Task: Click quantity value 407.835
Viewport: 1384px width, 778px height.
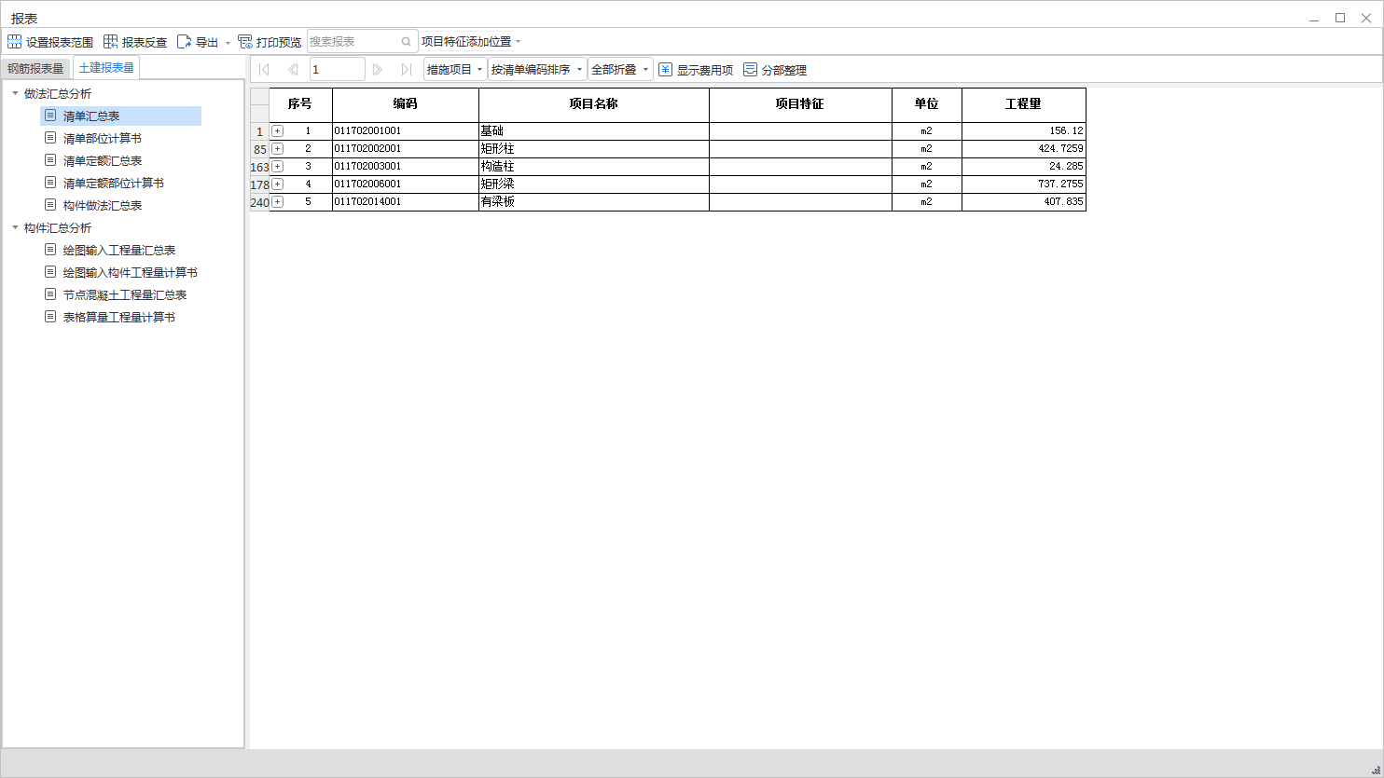Action: click(1063, 202)
